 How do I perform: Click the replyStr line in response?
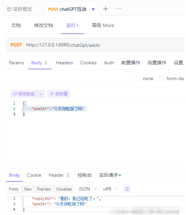pyautogui.click(x=66, y=198)
